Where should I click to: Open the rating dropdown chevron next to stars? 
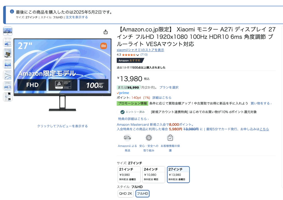pos(138,55)
